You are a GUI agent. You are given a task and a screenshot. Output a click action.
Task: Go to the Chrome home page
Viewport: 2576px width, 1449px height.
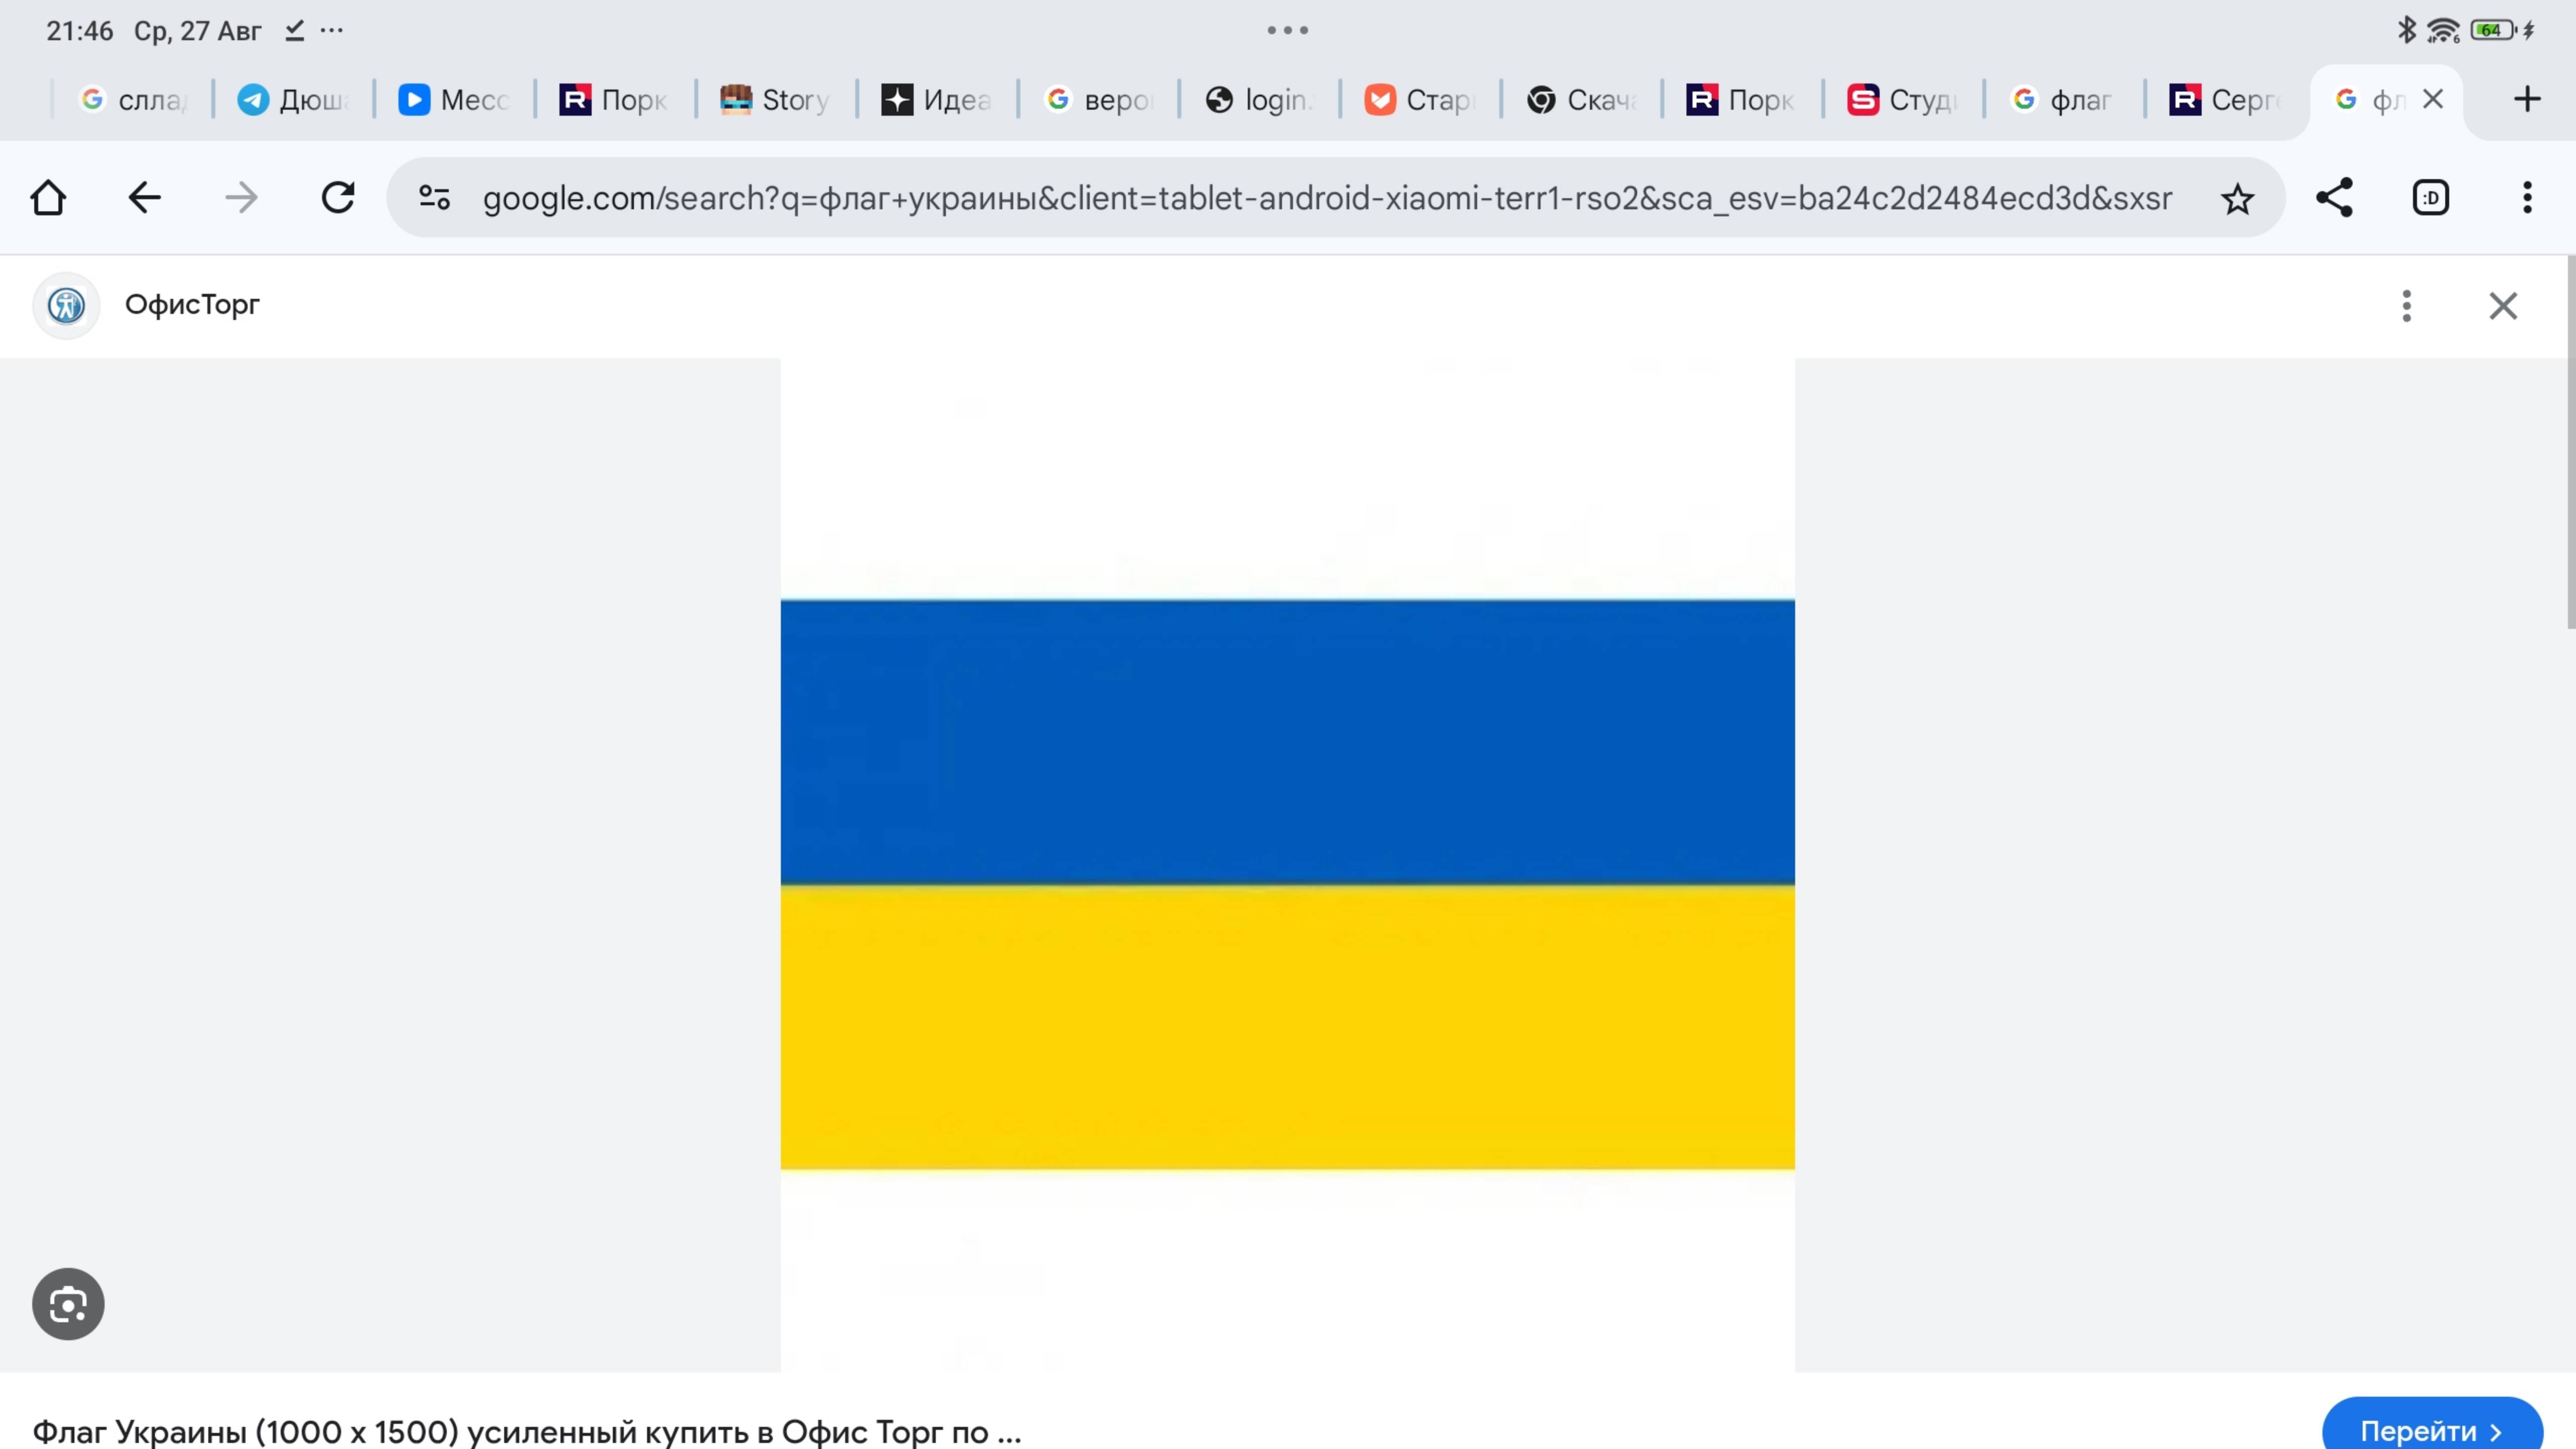pyautogui.click(x=47, y=197)
